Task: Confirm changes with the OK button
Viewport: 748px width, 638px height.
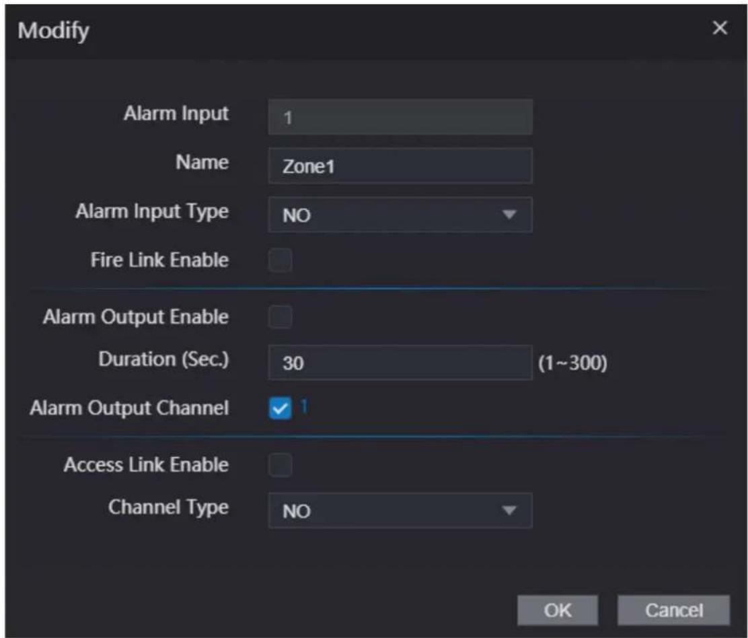Action: pos(557,610)
